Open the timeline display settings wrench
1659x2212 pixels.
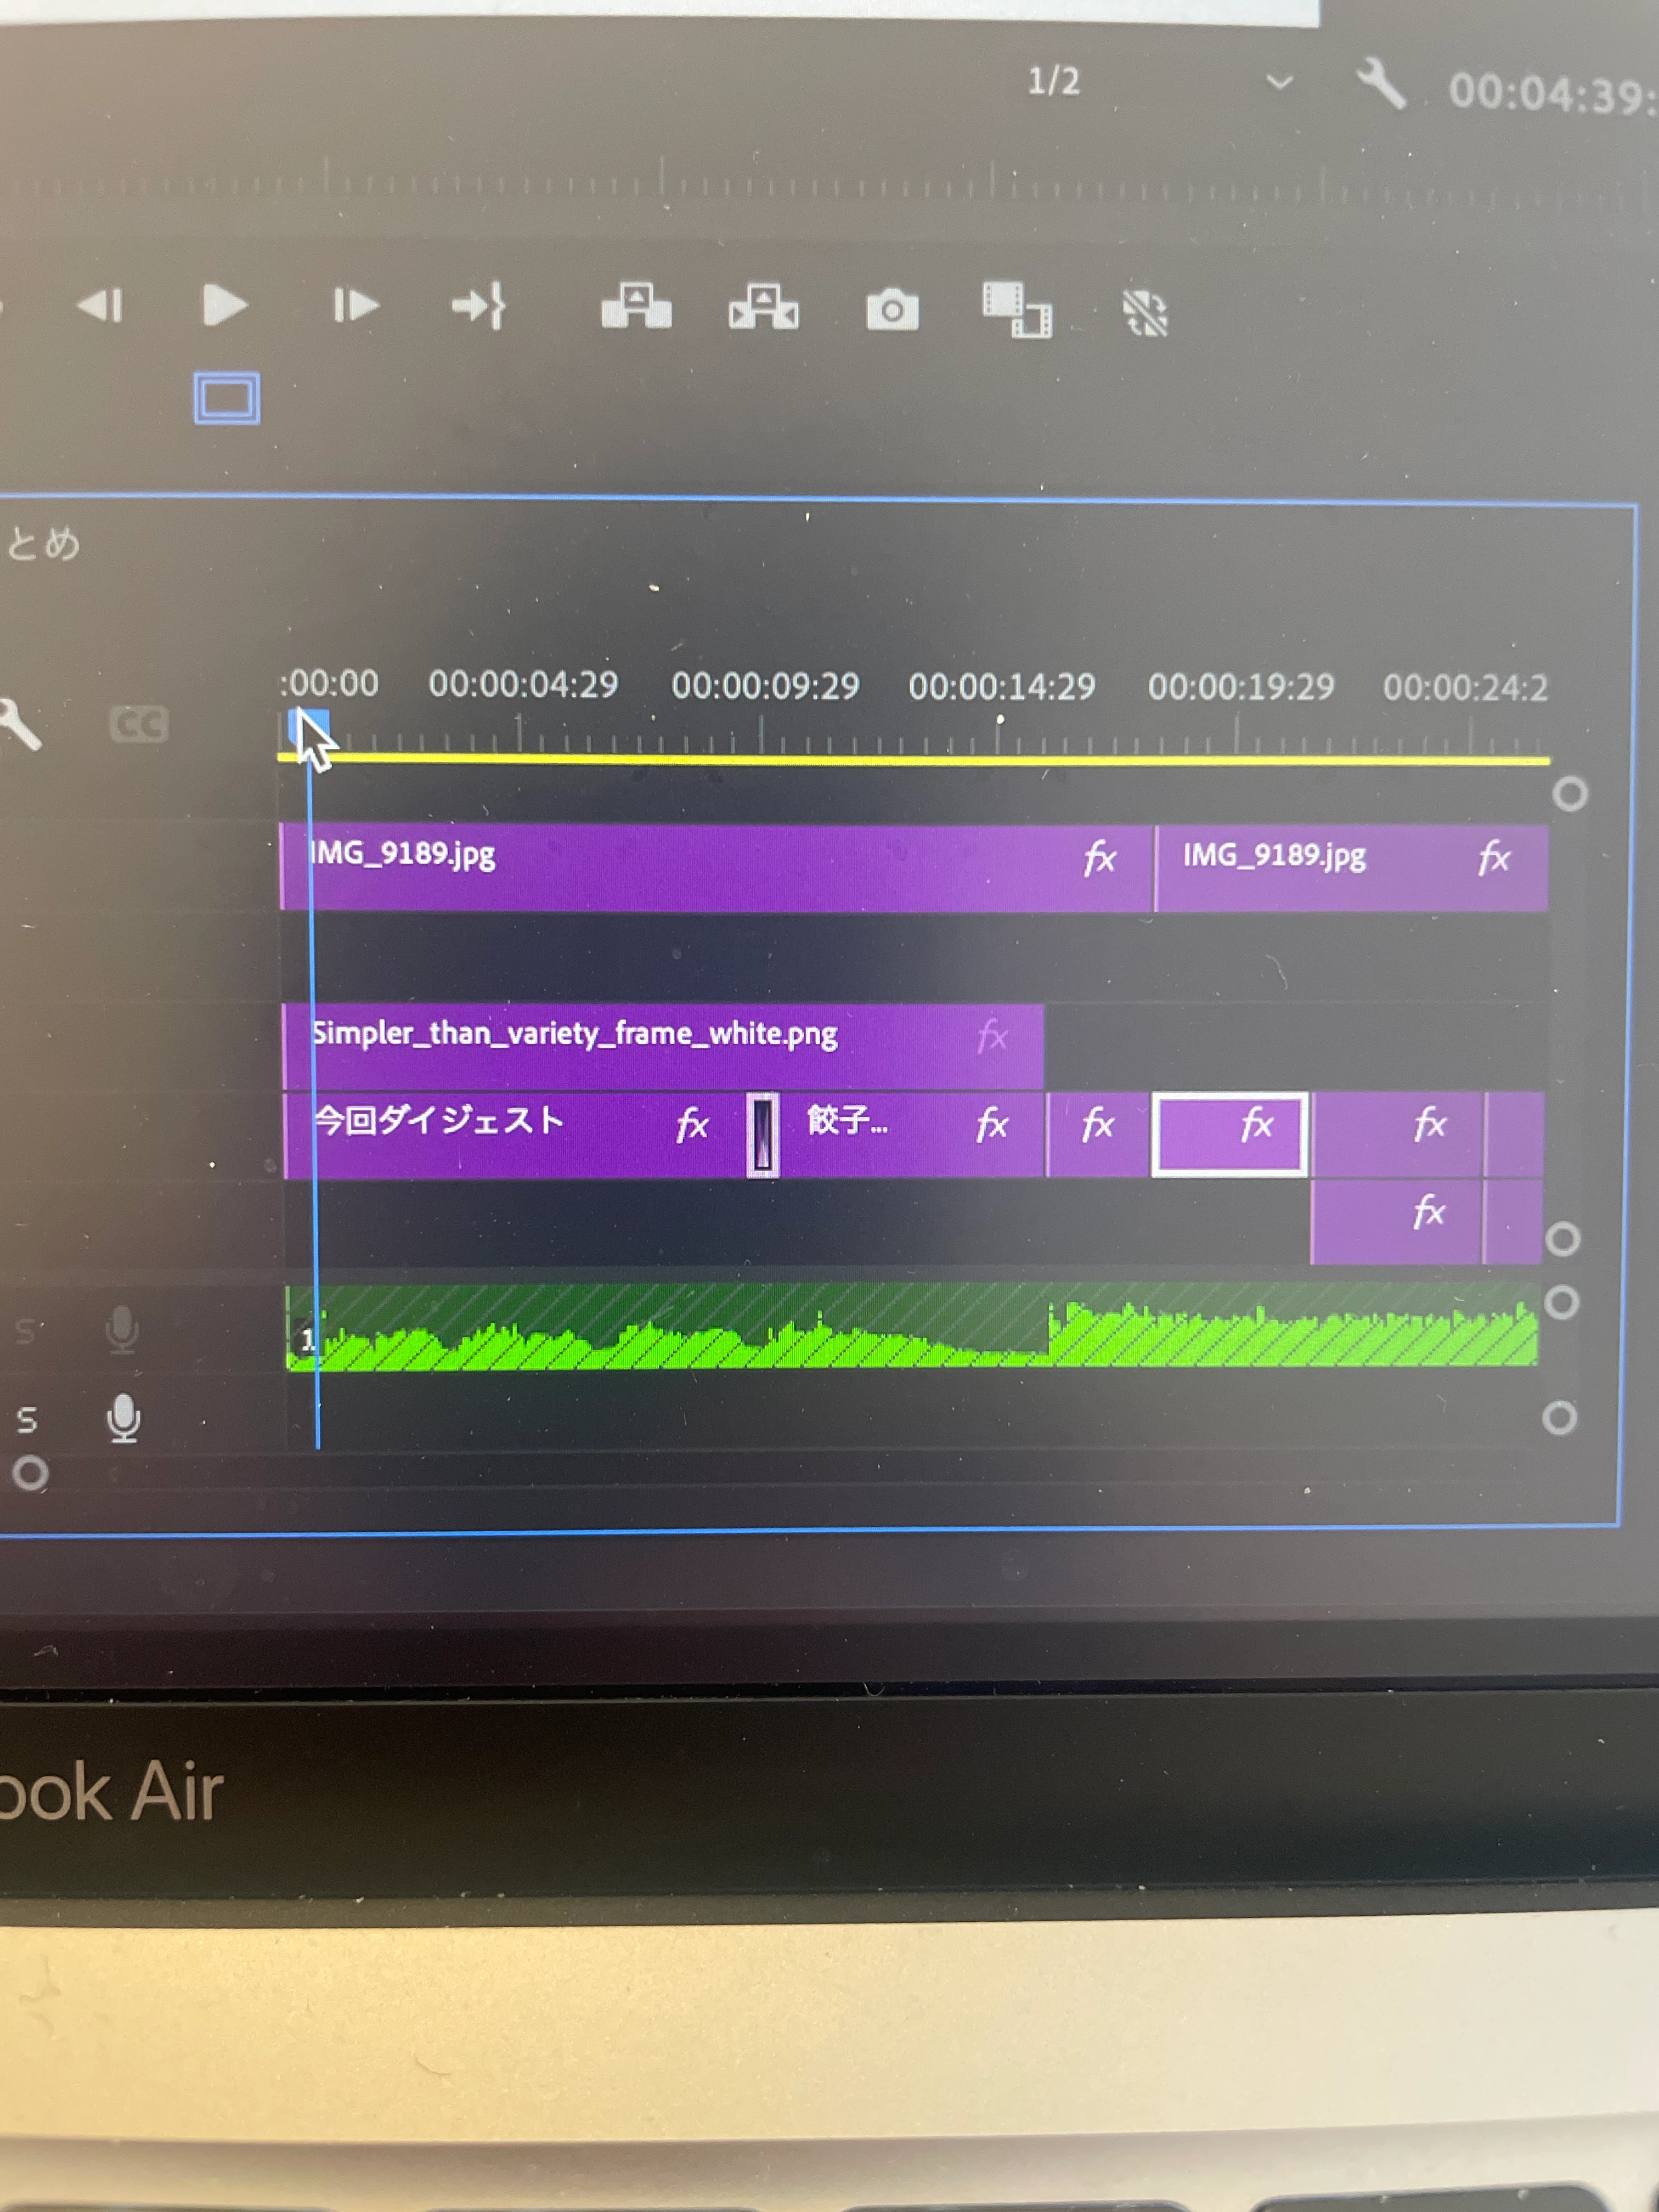click(x=20, y=724)
